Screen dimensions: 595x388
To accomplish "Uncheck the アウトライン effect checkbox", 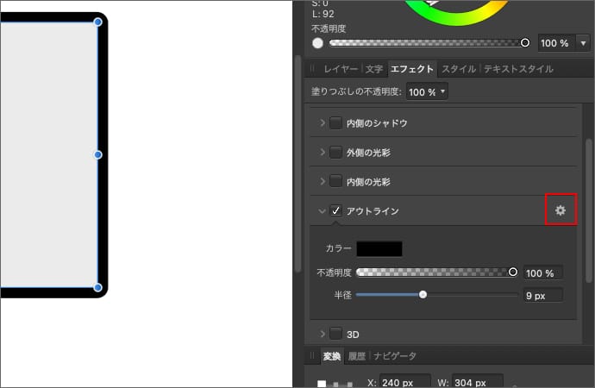I will pos(336,210).
